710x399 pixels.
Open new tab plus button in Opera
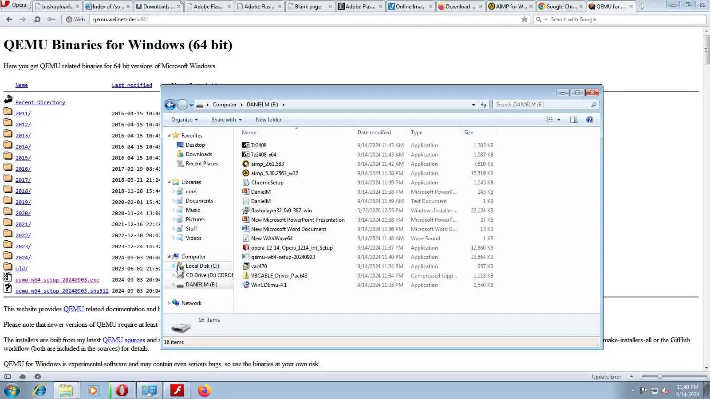[x=642, y=6]
